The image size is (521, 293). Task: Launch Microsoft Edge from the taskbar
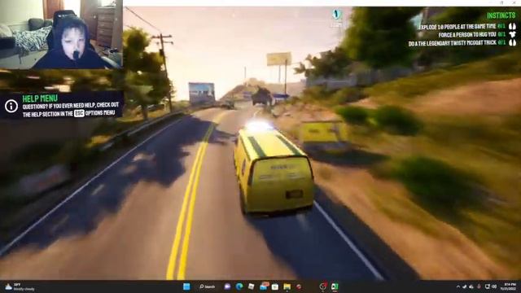click(239, 286)
